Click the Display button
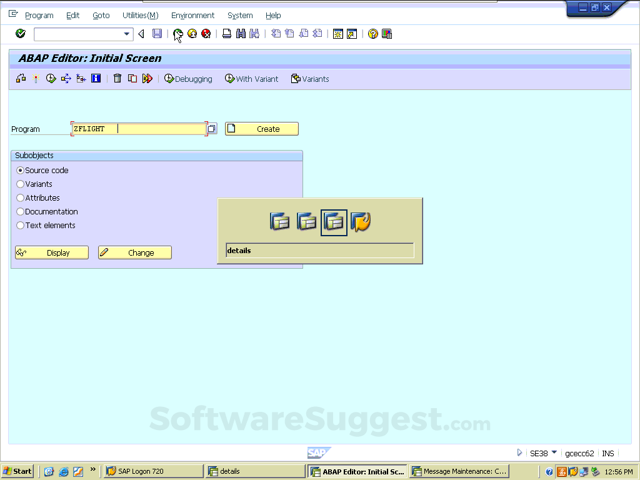 coord(52,252)
